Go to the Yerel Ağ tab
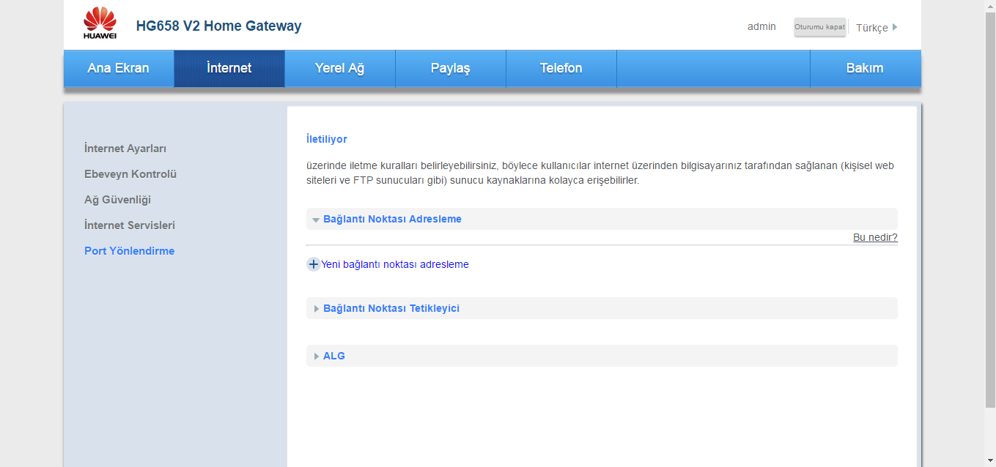Image resolution: width=996 pixels, height=467 pixels. [340, 68]
